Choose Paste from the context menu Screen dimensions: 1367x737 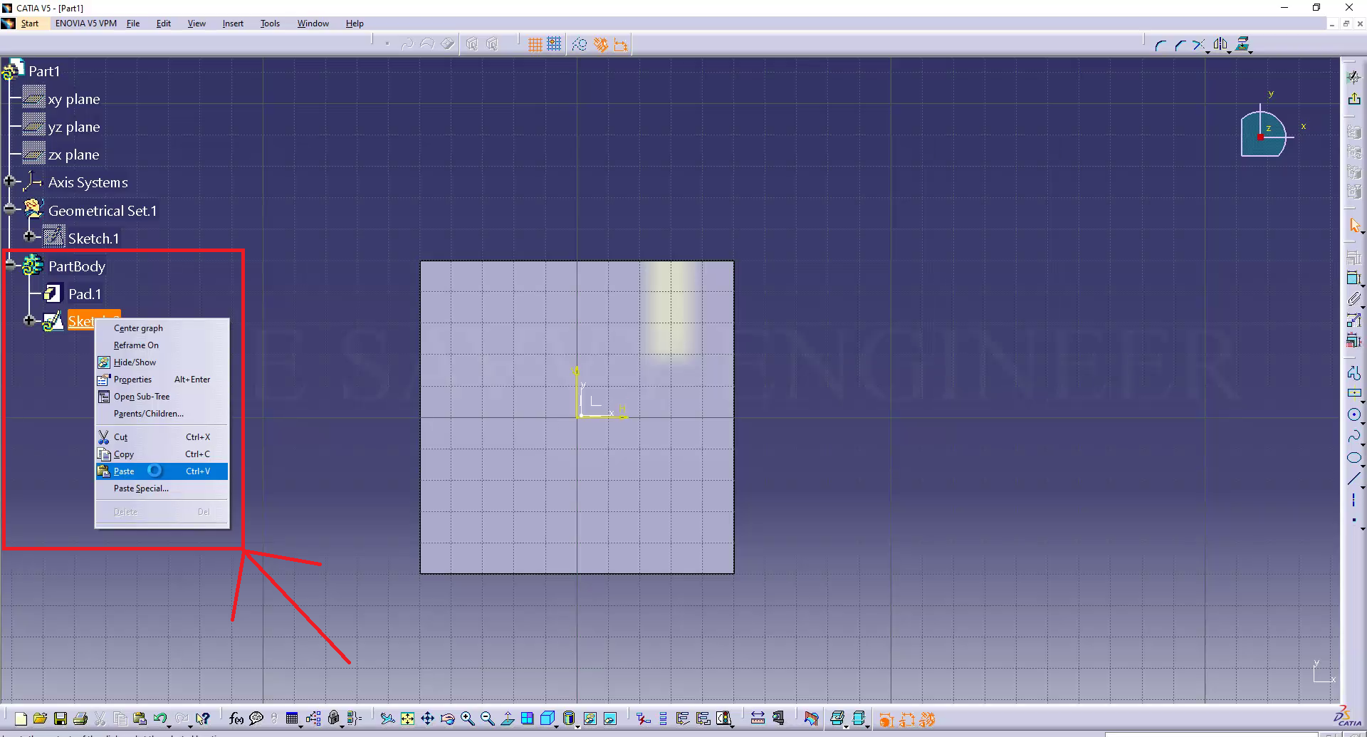tap(124, 471)
